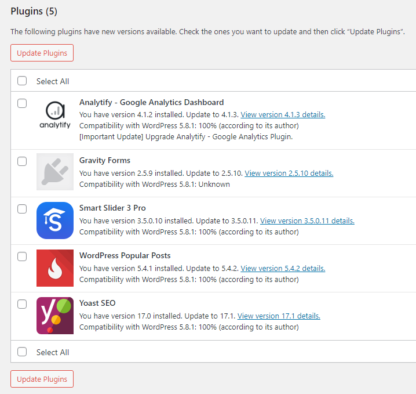This screenshot has height=394, width=416.
Task: Click the 'version 5.4.1 installed' text
Action: tap(147, 268)
